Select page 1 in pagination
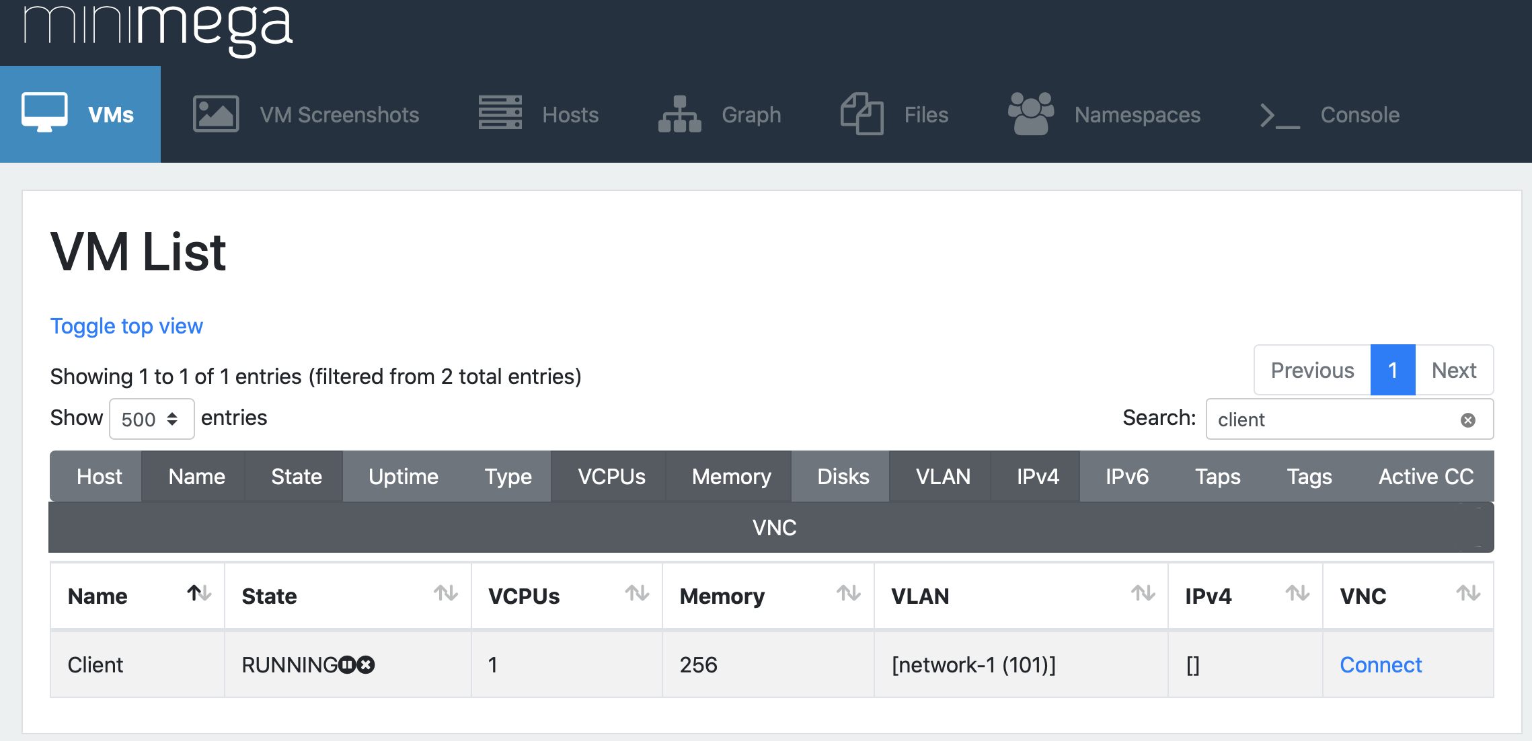 coord(1393,370)
